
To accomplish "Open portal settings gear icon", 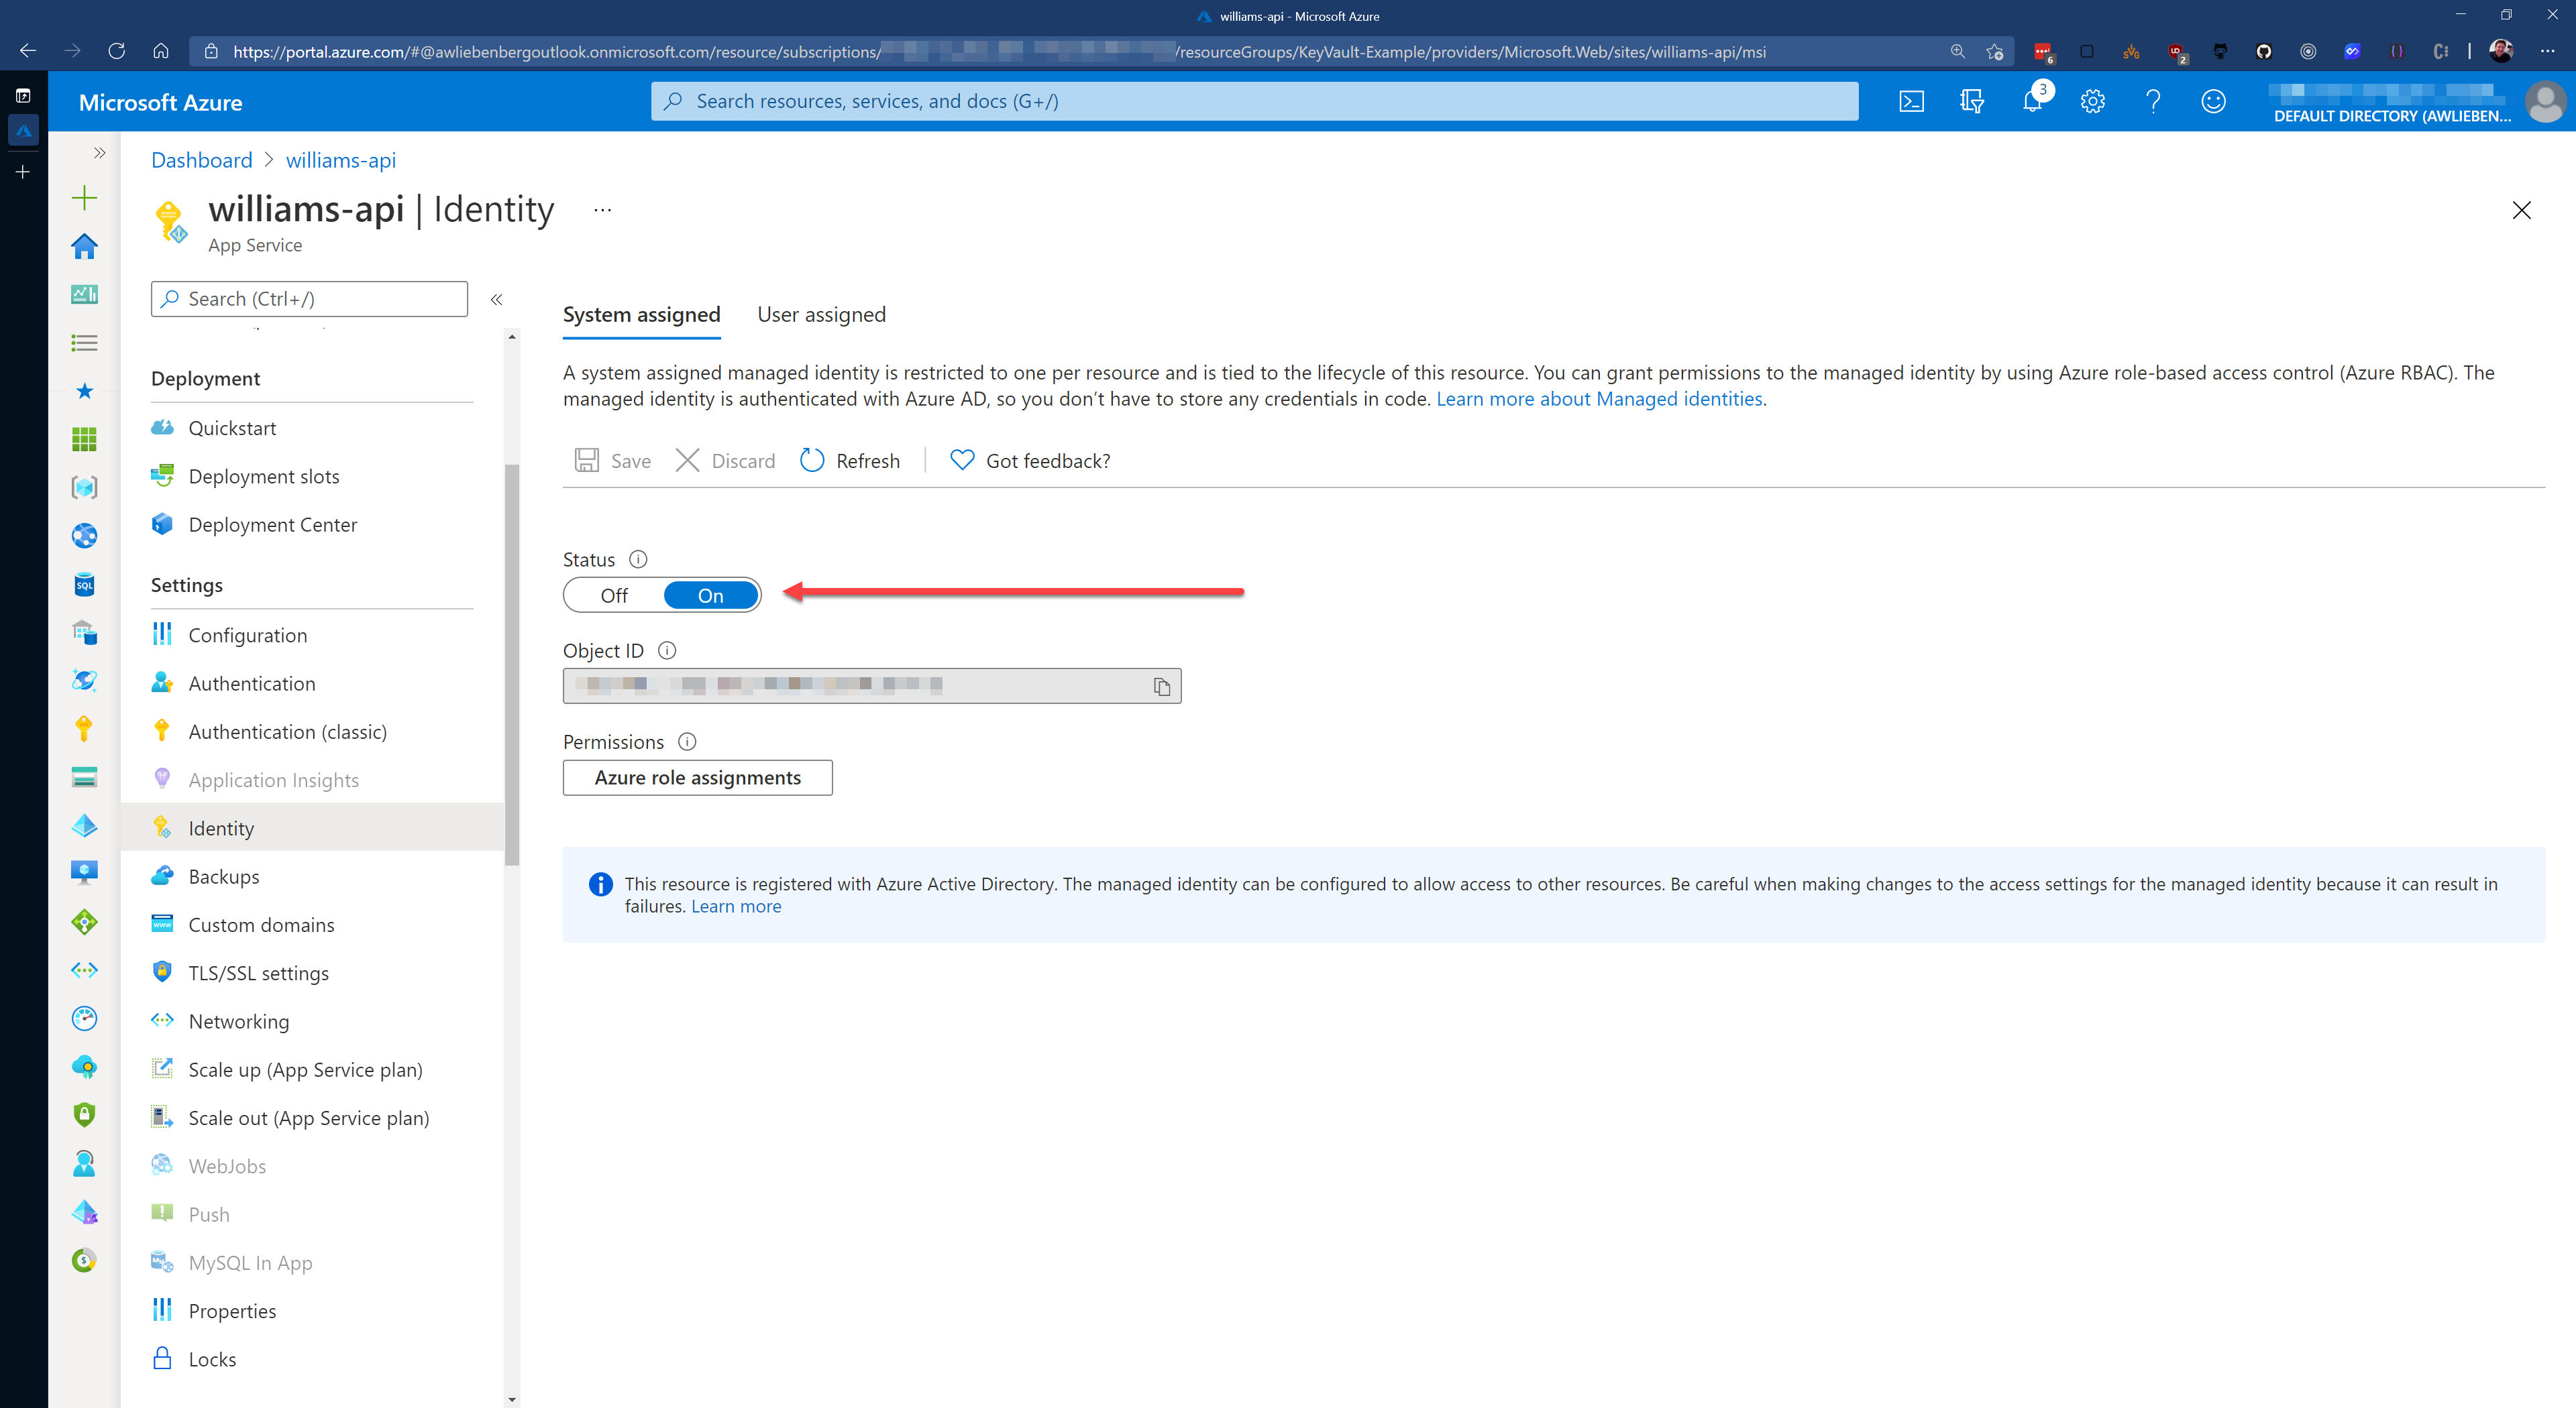I will [2093, 102].
